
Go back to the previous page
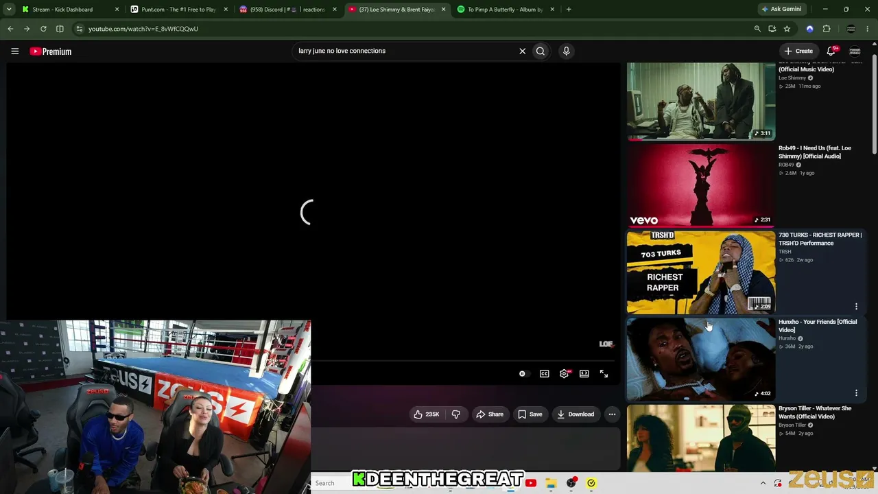pyautogui.click(x=10, y=29)
